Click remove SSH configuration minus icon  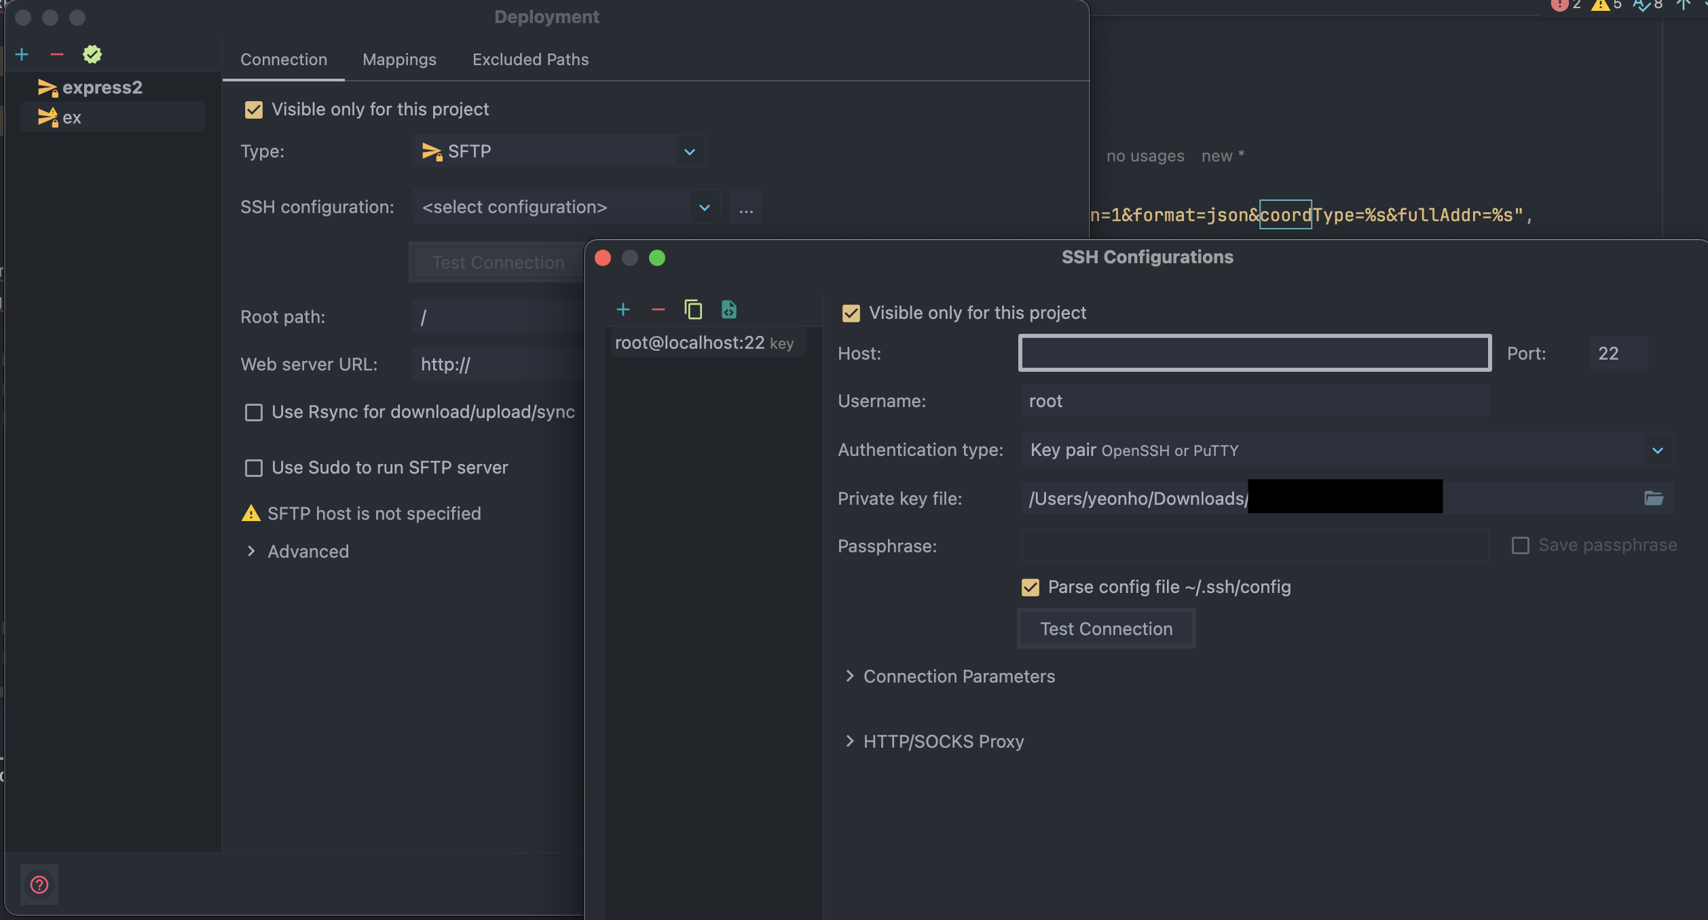click(x=658, y=310)
